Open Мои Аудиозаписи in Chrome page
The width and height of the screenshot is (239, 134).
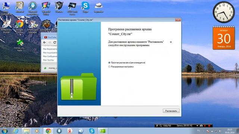coord(50,52)
